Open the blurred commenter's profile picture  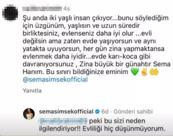pyautogui.click(x=10, y=13)
